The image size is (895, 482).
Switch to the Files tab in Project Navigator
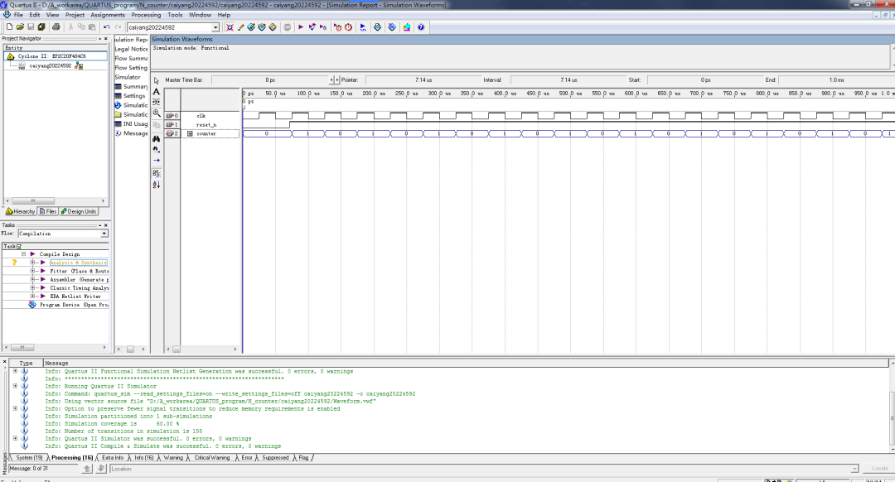point(51,211)
